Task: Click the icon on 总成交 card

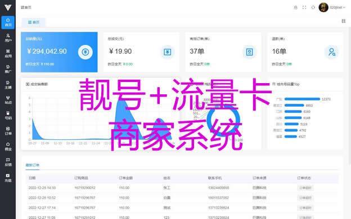Action: (x=168, y=52)
